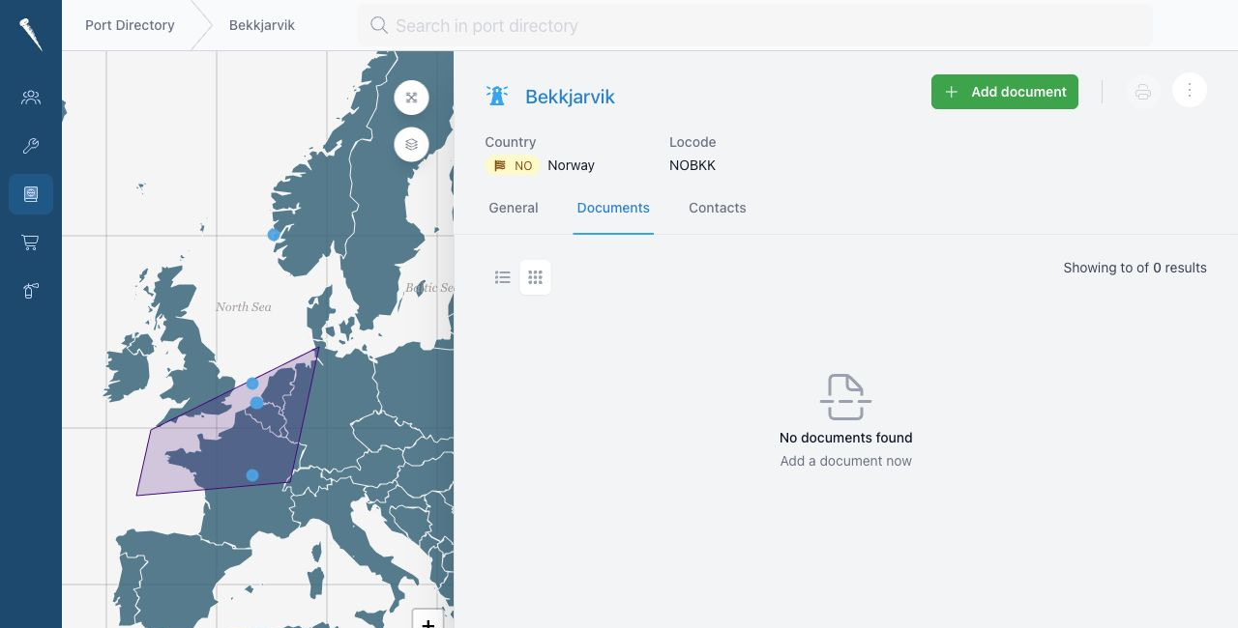Image resolution: width=1238 pixels, height=628 pixels.
Task: Expand the map to fullscreen
Action: pos(411,98)
